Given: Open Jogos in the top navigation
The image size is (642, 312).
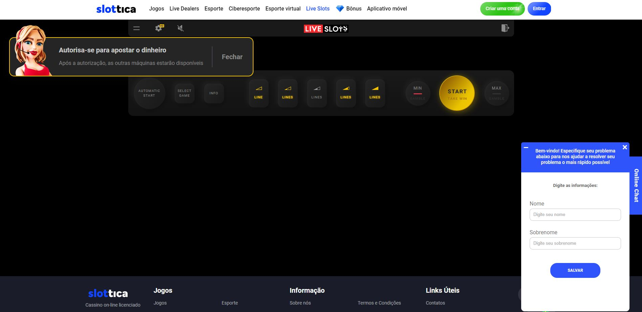Looking at the screenshot, I should 157,9.
